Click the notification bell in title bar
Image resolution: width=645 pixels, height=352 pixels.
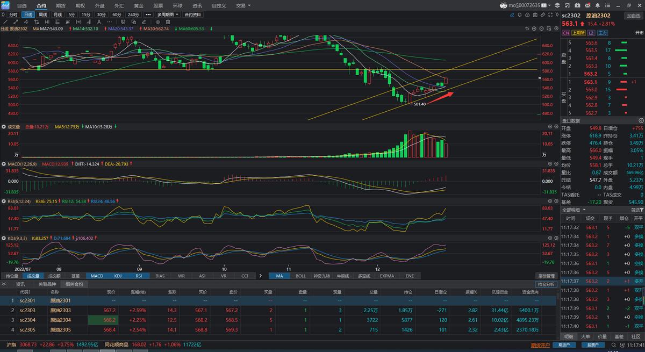pos(598,5)
